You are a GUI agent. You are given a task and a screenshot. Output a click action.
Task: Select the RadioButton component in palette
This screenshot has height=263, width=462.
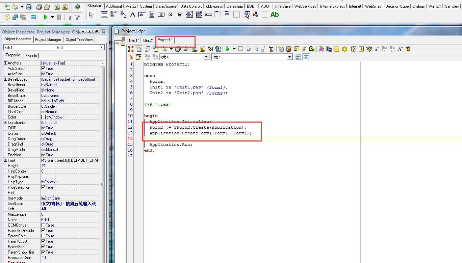[x=180, y=15]
